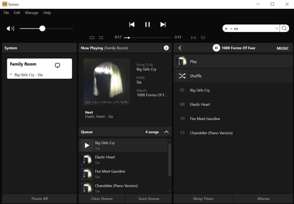294x204 pixels.
Task: Select Big Girls Cry title in queue
Action: click(105, 143)
